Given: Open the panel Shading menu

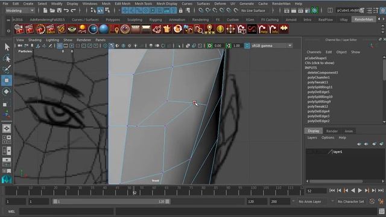Looking at the screenshot, I should (x=35, y=40).
